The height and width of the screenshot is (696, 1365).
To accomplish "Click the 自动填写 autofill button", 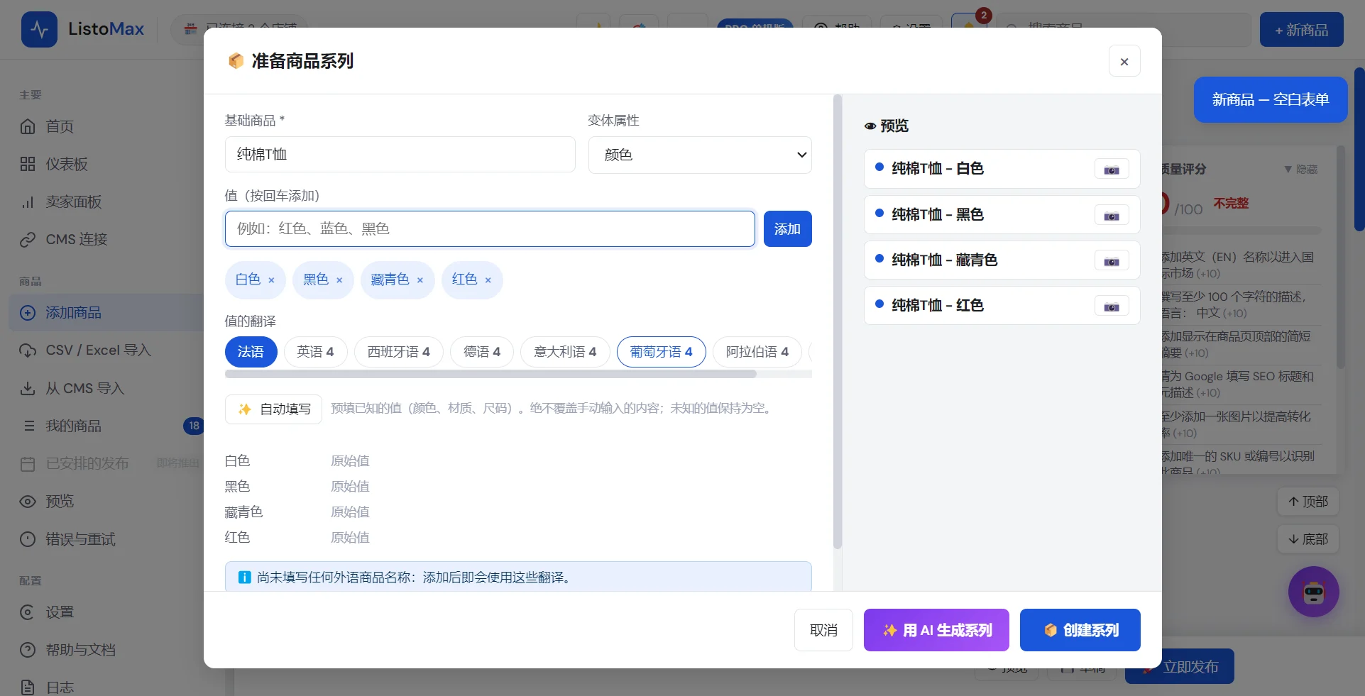I will point(273,409).
